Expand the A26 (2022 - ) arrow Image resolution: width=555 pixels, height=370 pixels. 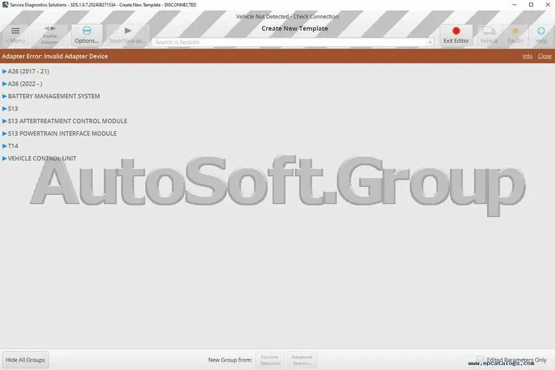coord(4,84)
